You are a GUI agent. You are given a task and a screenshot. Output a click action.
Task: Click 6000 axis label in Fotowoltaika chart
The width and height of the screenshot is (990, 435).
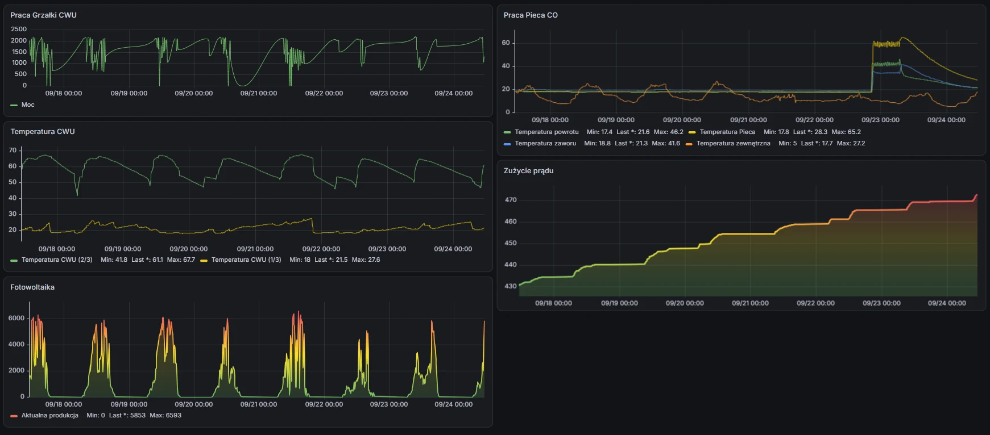pyautogui.click(x=16, y=319)
